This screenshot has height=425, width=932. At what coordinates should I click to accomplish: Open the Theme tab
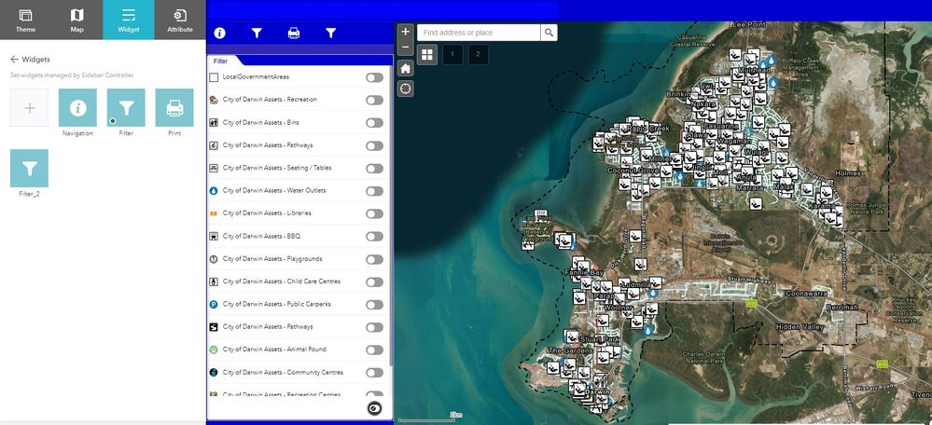pyautogui.click(x=25, y=20)
